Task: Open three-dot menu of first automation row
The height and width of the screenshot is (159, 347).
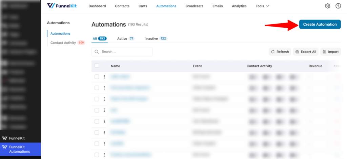Action: [x=104, y=77]
